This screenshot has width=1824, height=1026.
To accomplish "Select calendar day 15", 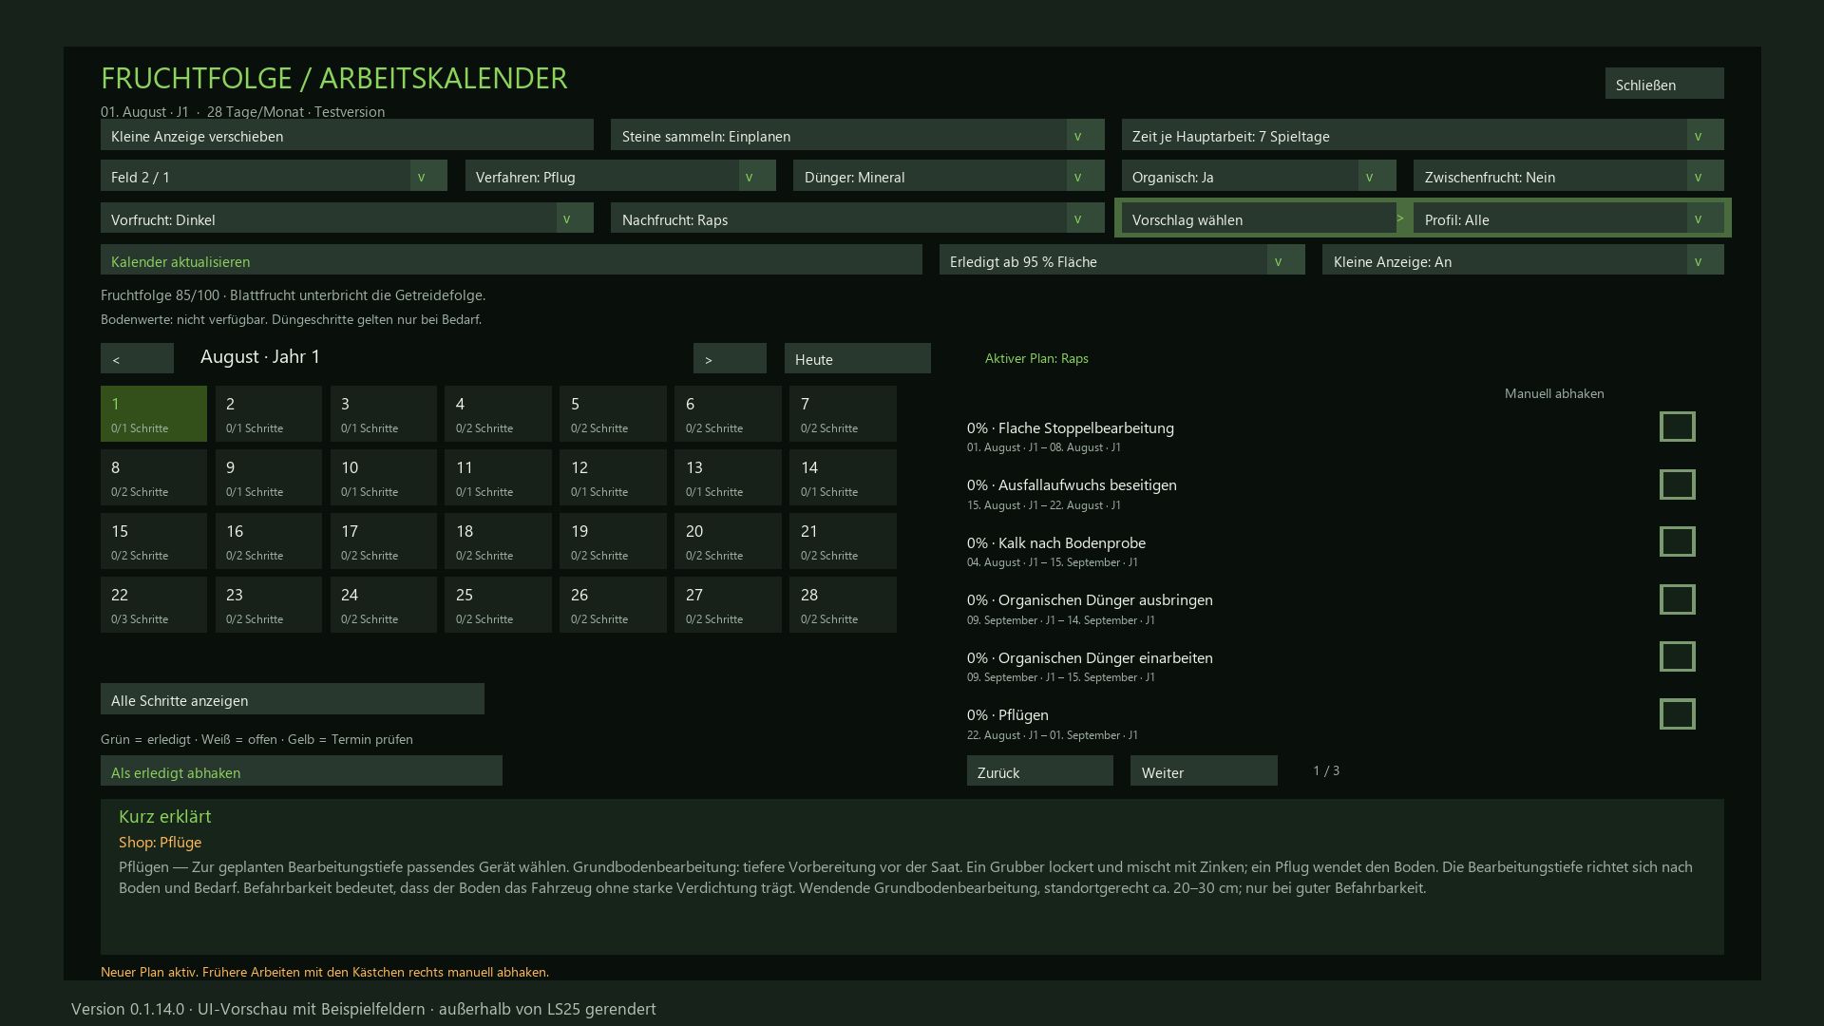I will [154, 541].
